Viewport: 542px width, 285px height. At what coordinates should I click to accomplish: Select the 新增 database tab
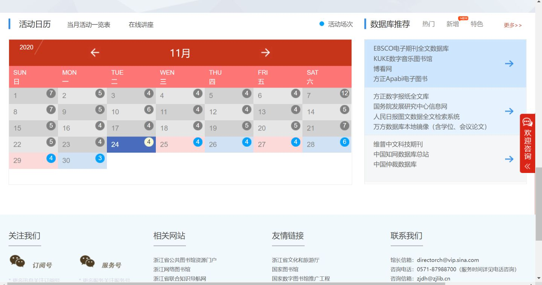[453, 24]
